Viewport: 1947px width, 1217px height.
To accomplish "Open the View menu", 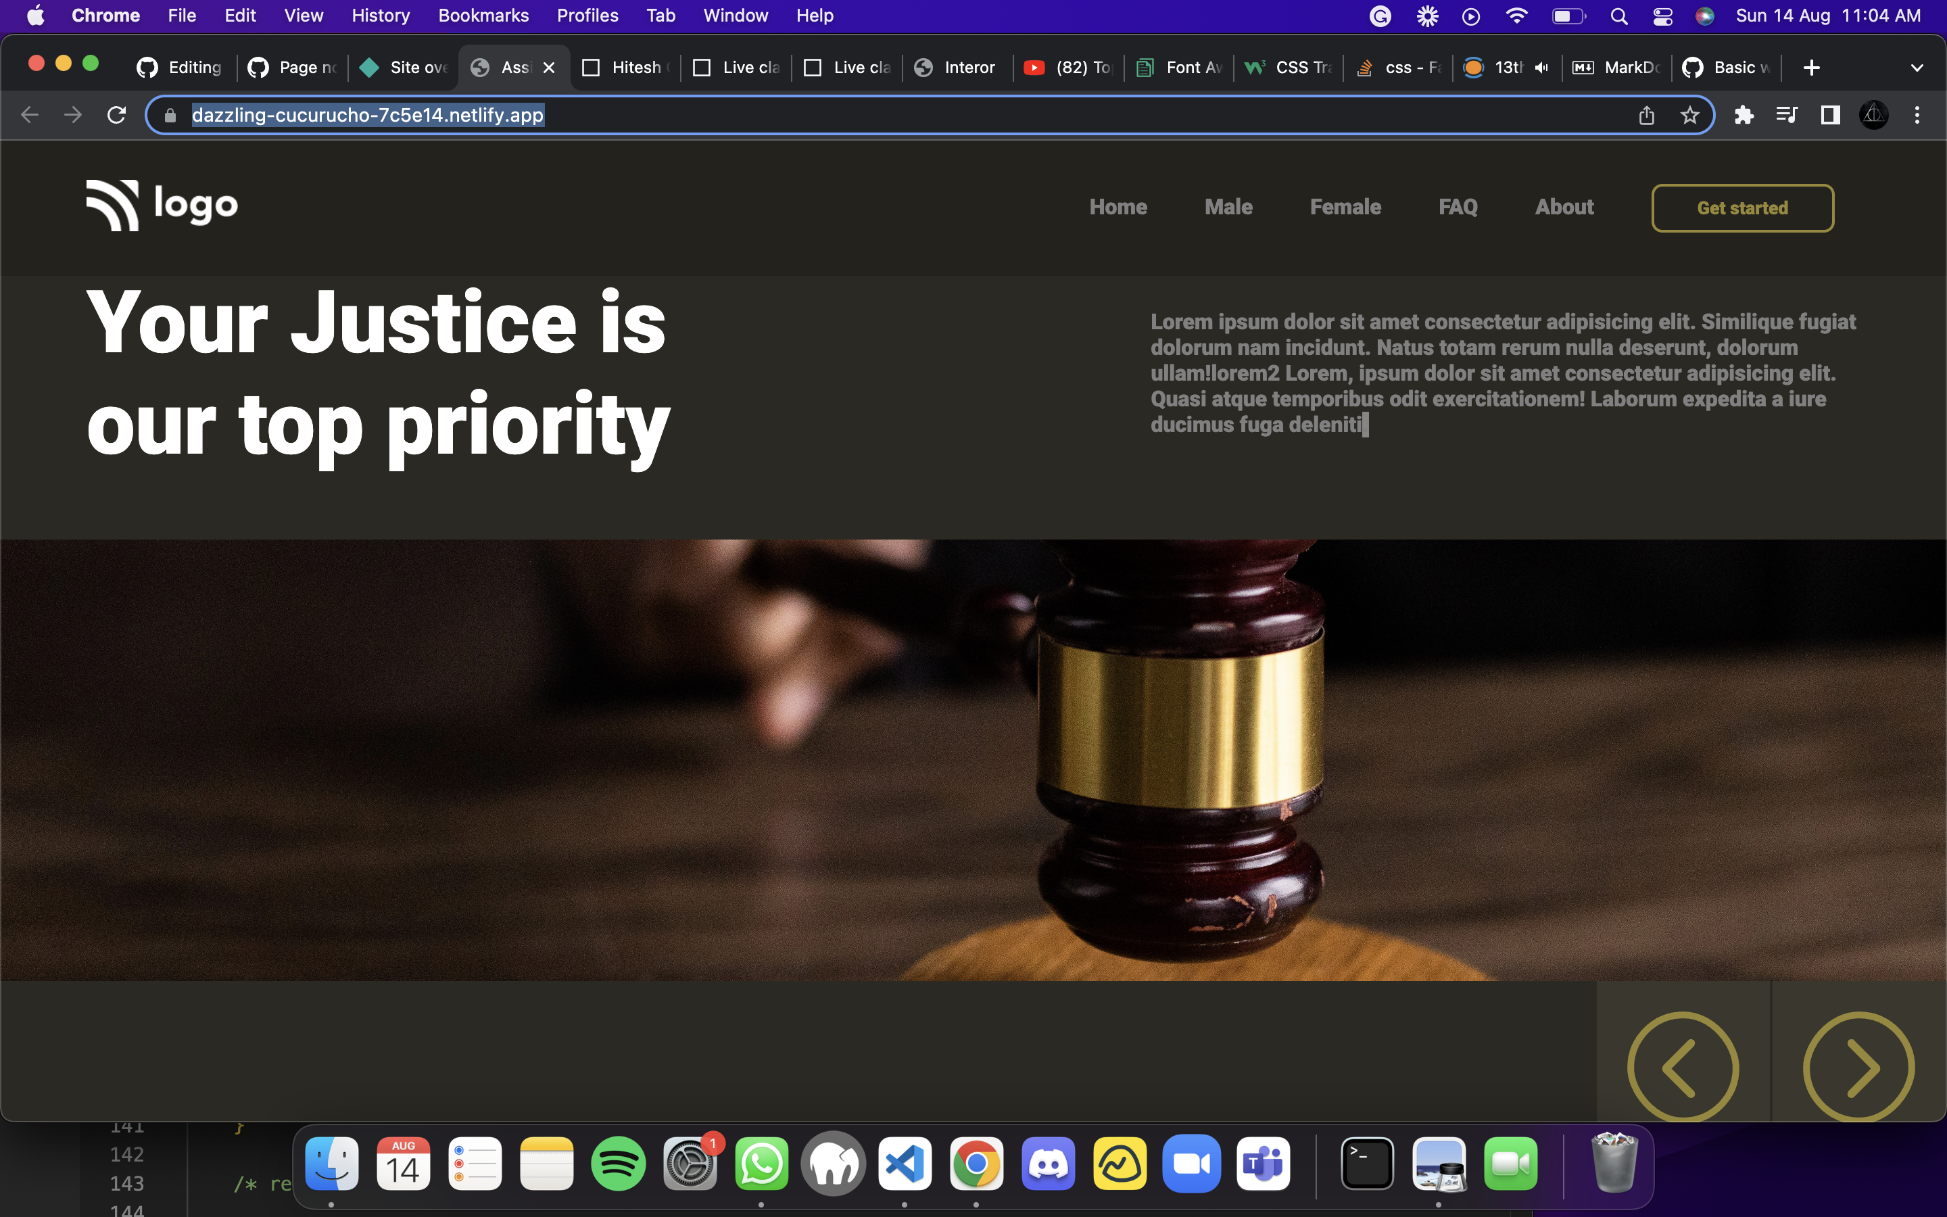I will 304,16.
